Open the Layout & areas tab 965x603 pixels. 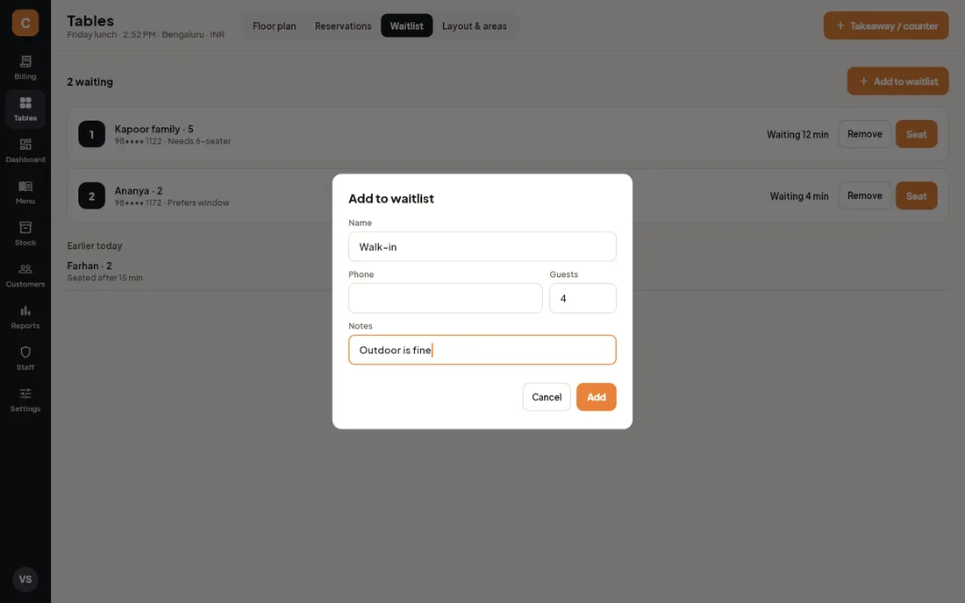[x=475, y=25]
